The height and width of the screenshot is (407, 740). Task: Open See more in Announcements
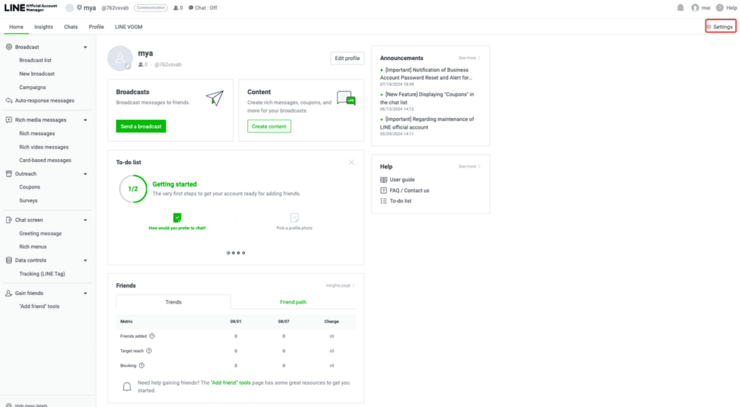click(x=469, y=58)
